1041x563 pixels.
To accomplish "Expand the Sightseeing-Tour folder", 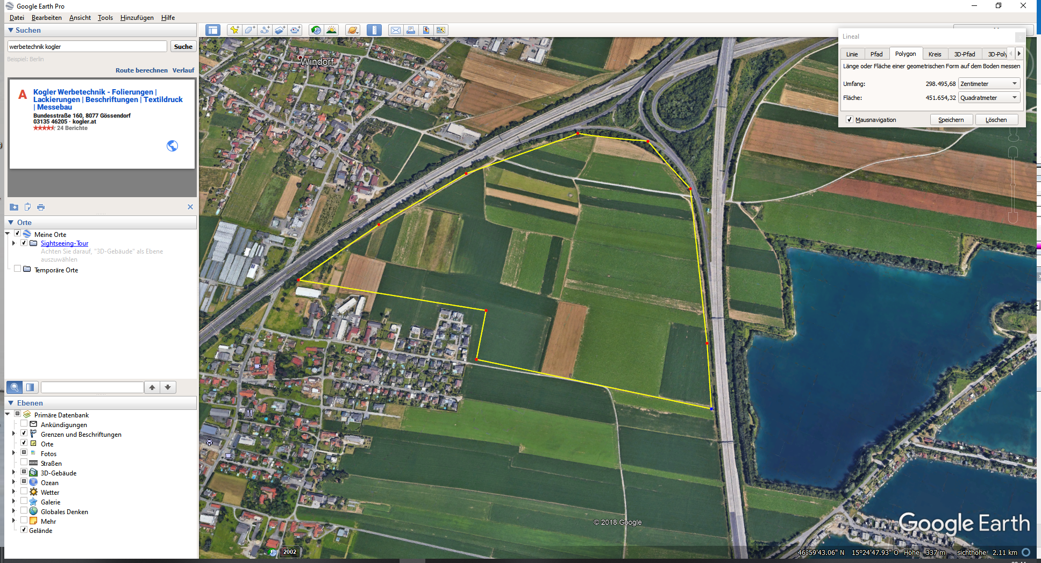I will (x=13, y=243).
